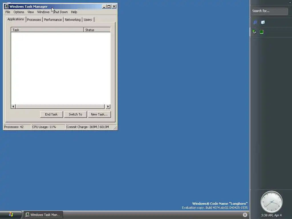
Task: Click the blue globe icon in sidebar
Action: coord(255,22)
